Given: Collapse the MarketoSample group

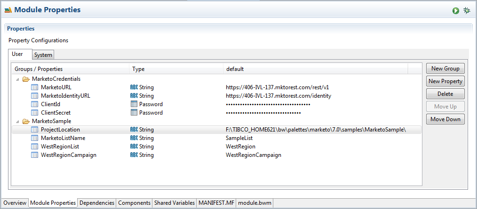Looking at the screenshot, I should pyautogui.click(x=17, y=122).
